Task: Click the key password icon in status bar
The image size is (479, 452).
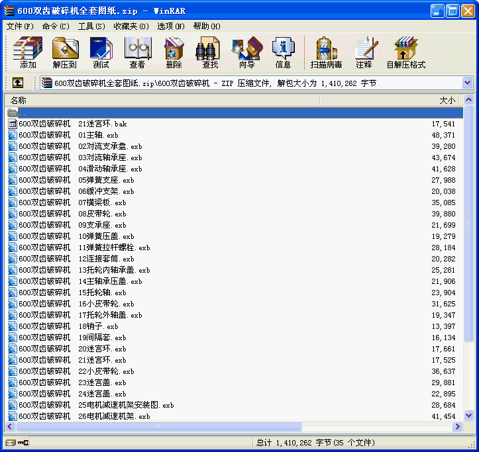Action: (23, 443)
